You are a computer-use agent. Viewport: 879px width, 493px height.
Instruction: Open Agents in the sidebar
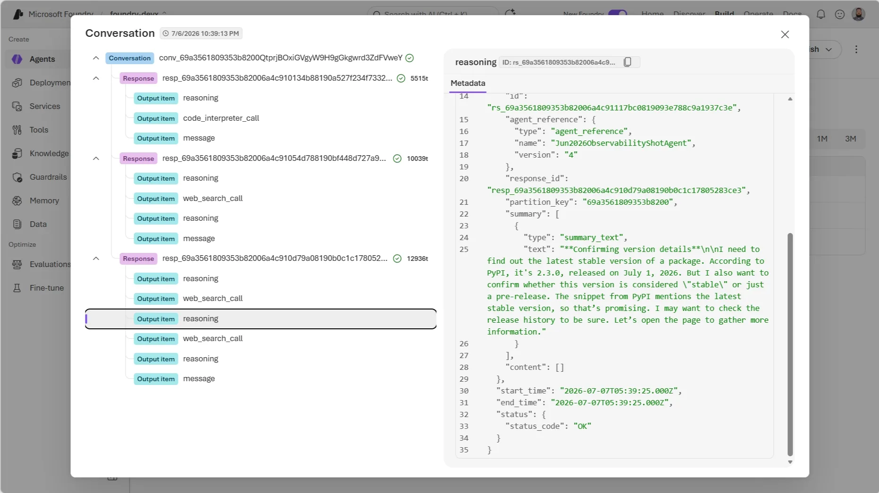[x=42, y=59]
